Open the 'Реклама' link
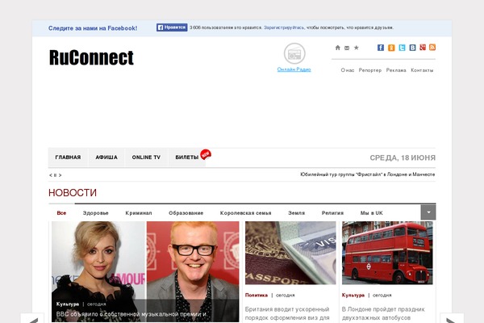Screen dimensions: 484x323 (396, 70)
